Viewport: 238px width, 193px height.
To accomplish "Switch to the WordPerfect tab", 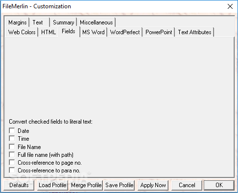I will 125,32.
